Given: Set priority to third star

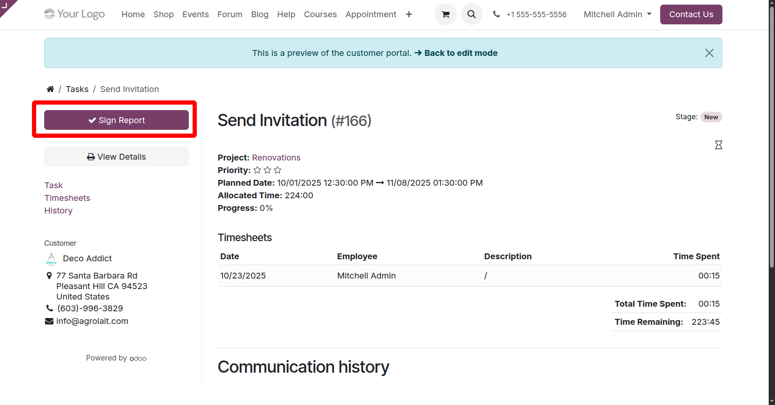Looking at the screenshot, I should coord(278,170).
